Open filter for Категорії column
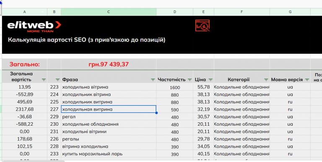Viewport: 322px width, 162px height. [266, 80]
